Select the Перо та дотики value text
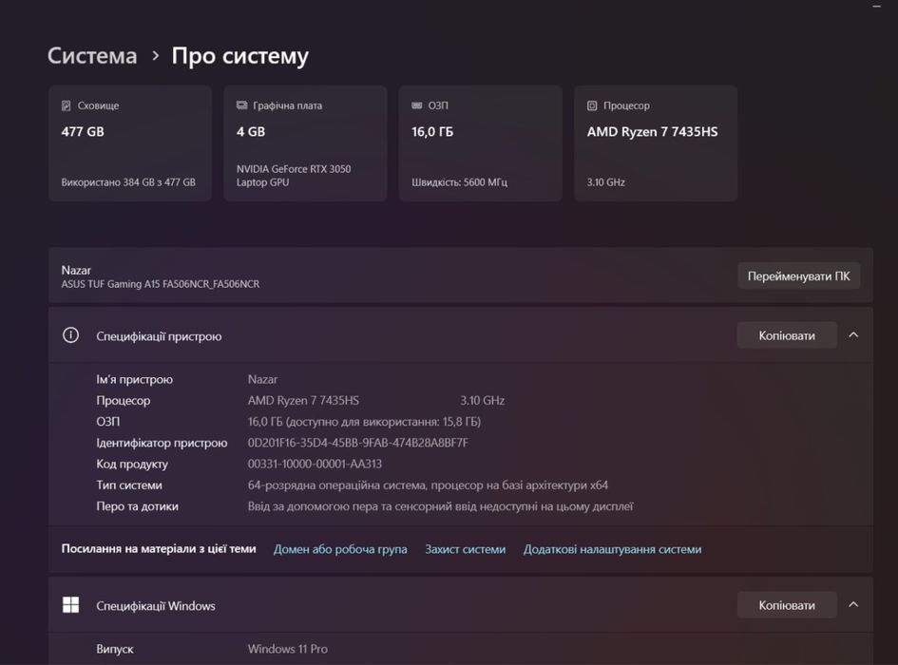Image resolution: width=898 pixels, height=665 pixels. [440, 506]
